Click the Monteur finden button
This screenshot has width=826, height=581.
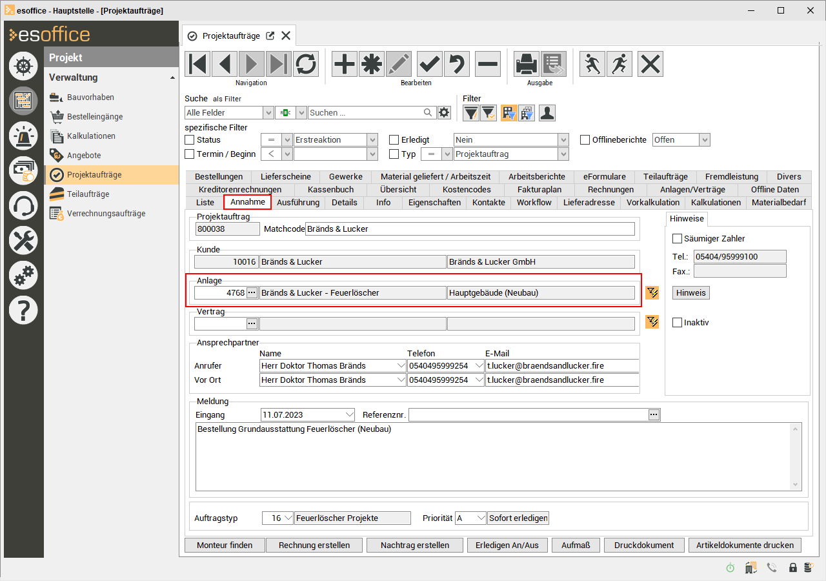tap(225, 545)
